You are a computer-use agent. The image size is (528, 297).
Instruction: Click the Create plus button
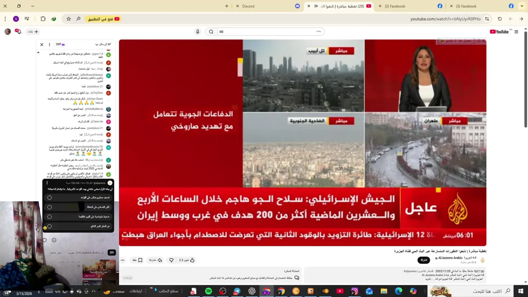33,32
